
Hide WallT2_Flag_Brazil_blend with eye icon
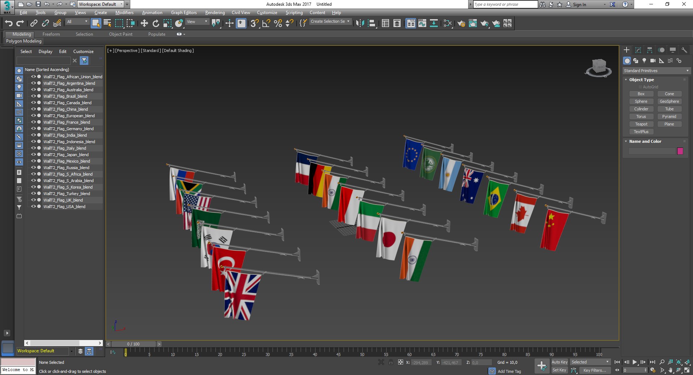33,96
